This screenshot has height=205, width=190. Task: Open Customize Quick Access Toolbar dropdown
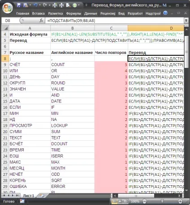pos(86,5)
